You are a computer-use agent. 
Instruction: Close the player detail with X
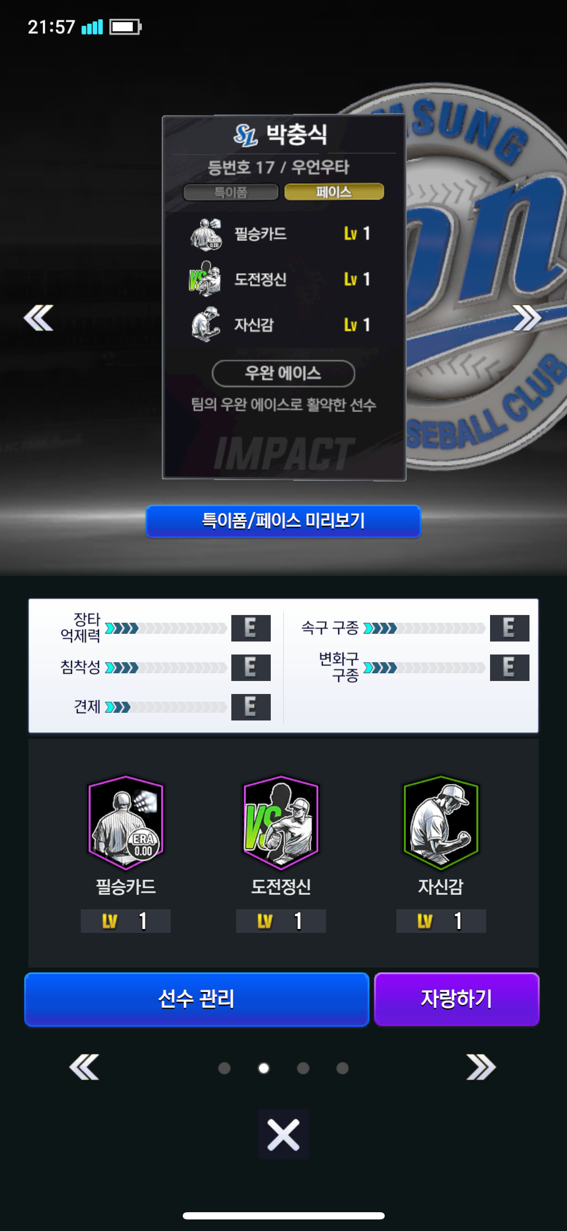click(283, 1134)
